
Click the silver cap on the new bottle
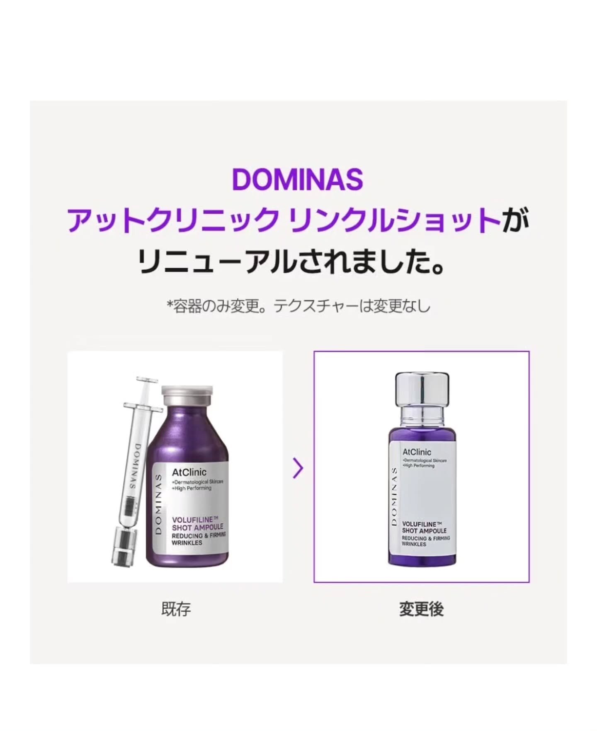click(x=422, y=390)
